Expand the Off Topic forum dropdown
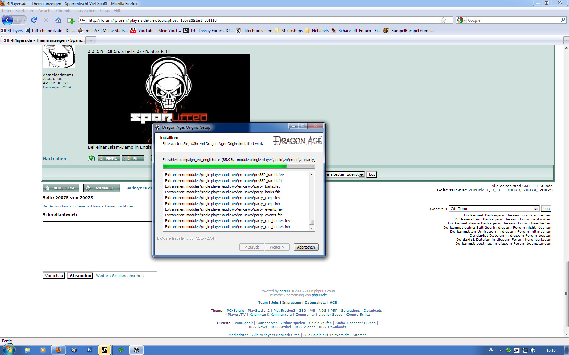The height and width of the screenshot is (355, 569). pos(536,209)
